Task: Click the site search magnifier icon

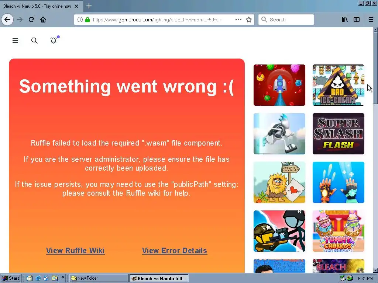Action: pos(34,41)
